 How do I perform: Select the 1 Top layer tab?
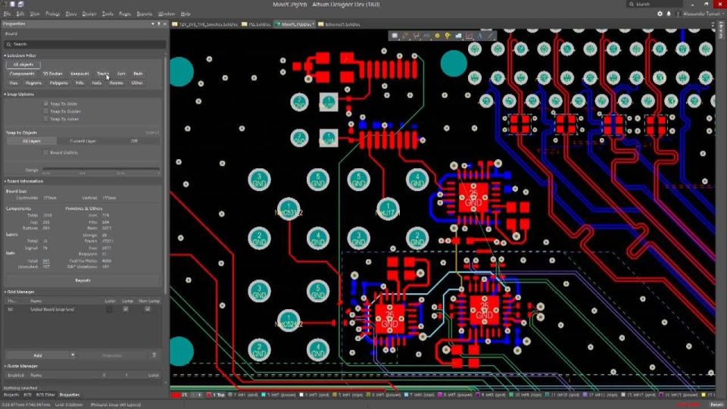(x=216, y=395)
